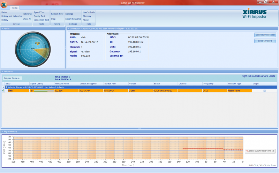Click the Xirrus Wi-Fi Inspector logo
Image resolution: width=279 pixels, height=173 pixels.
pos(255,14)
